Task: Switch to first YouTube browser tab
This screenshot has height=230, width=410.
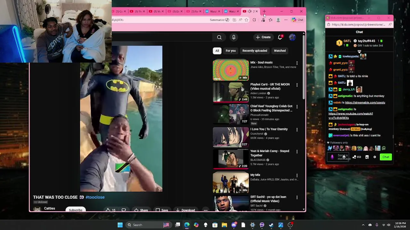Action: point(120,11)
